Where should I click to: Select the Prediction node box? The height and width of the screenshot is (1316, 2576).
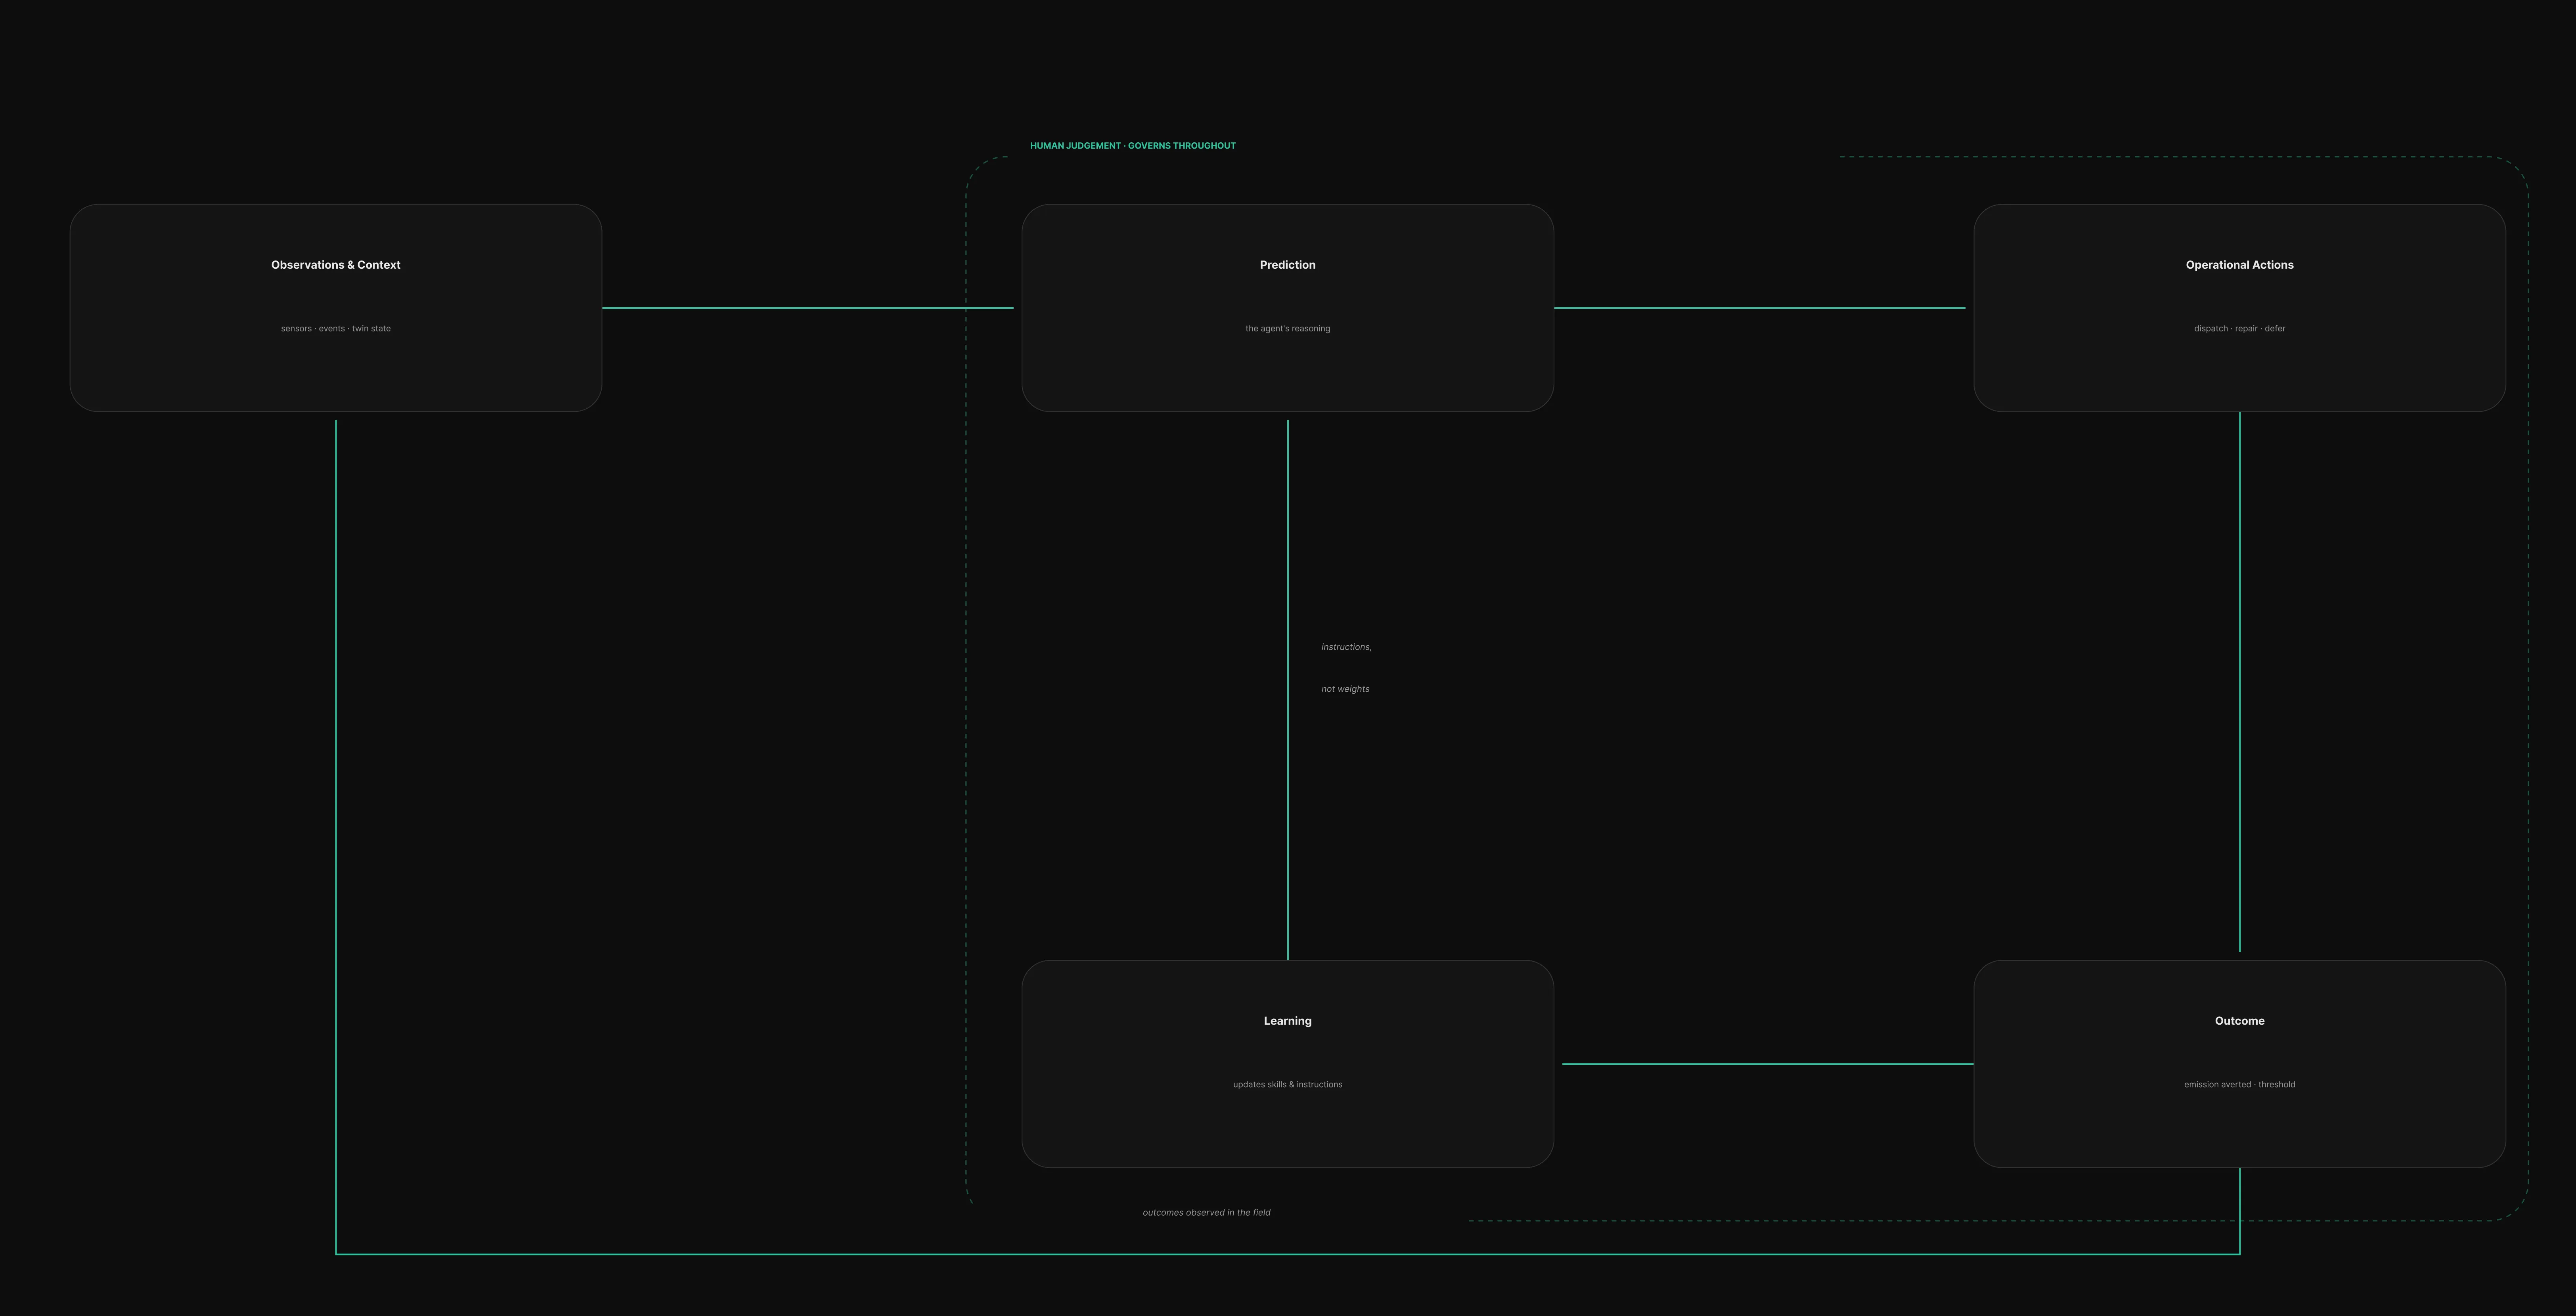coord(1288,308)
